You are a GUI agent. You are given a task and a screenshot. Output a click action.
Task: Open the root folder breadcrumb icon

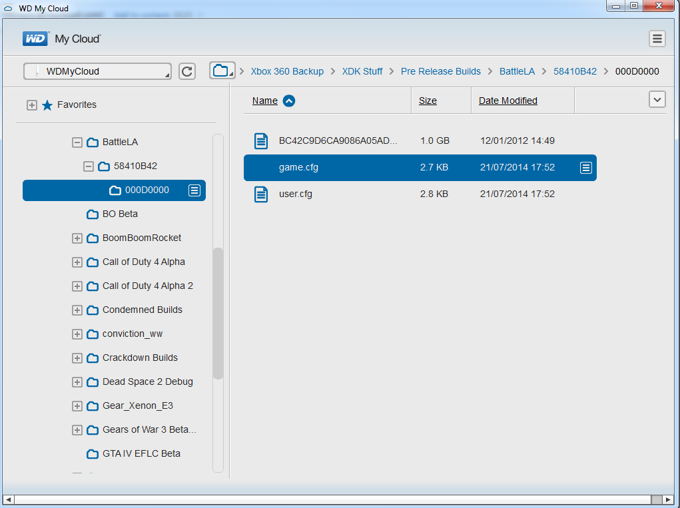coord(222,70)
